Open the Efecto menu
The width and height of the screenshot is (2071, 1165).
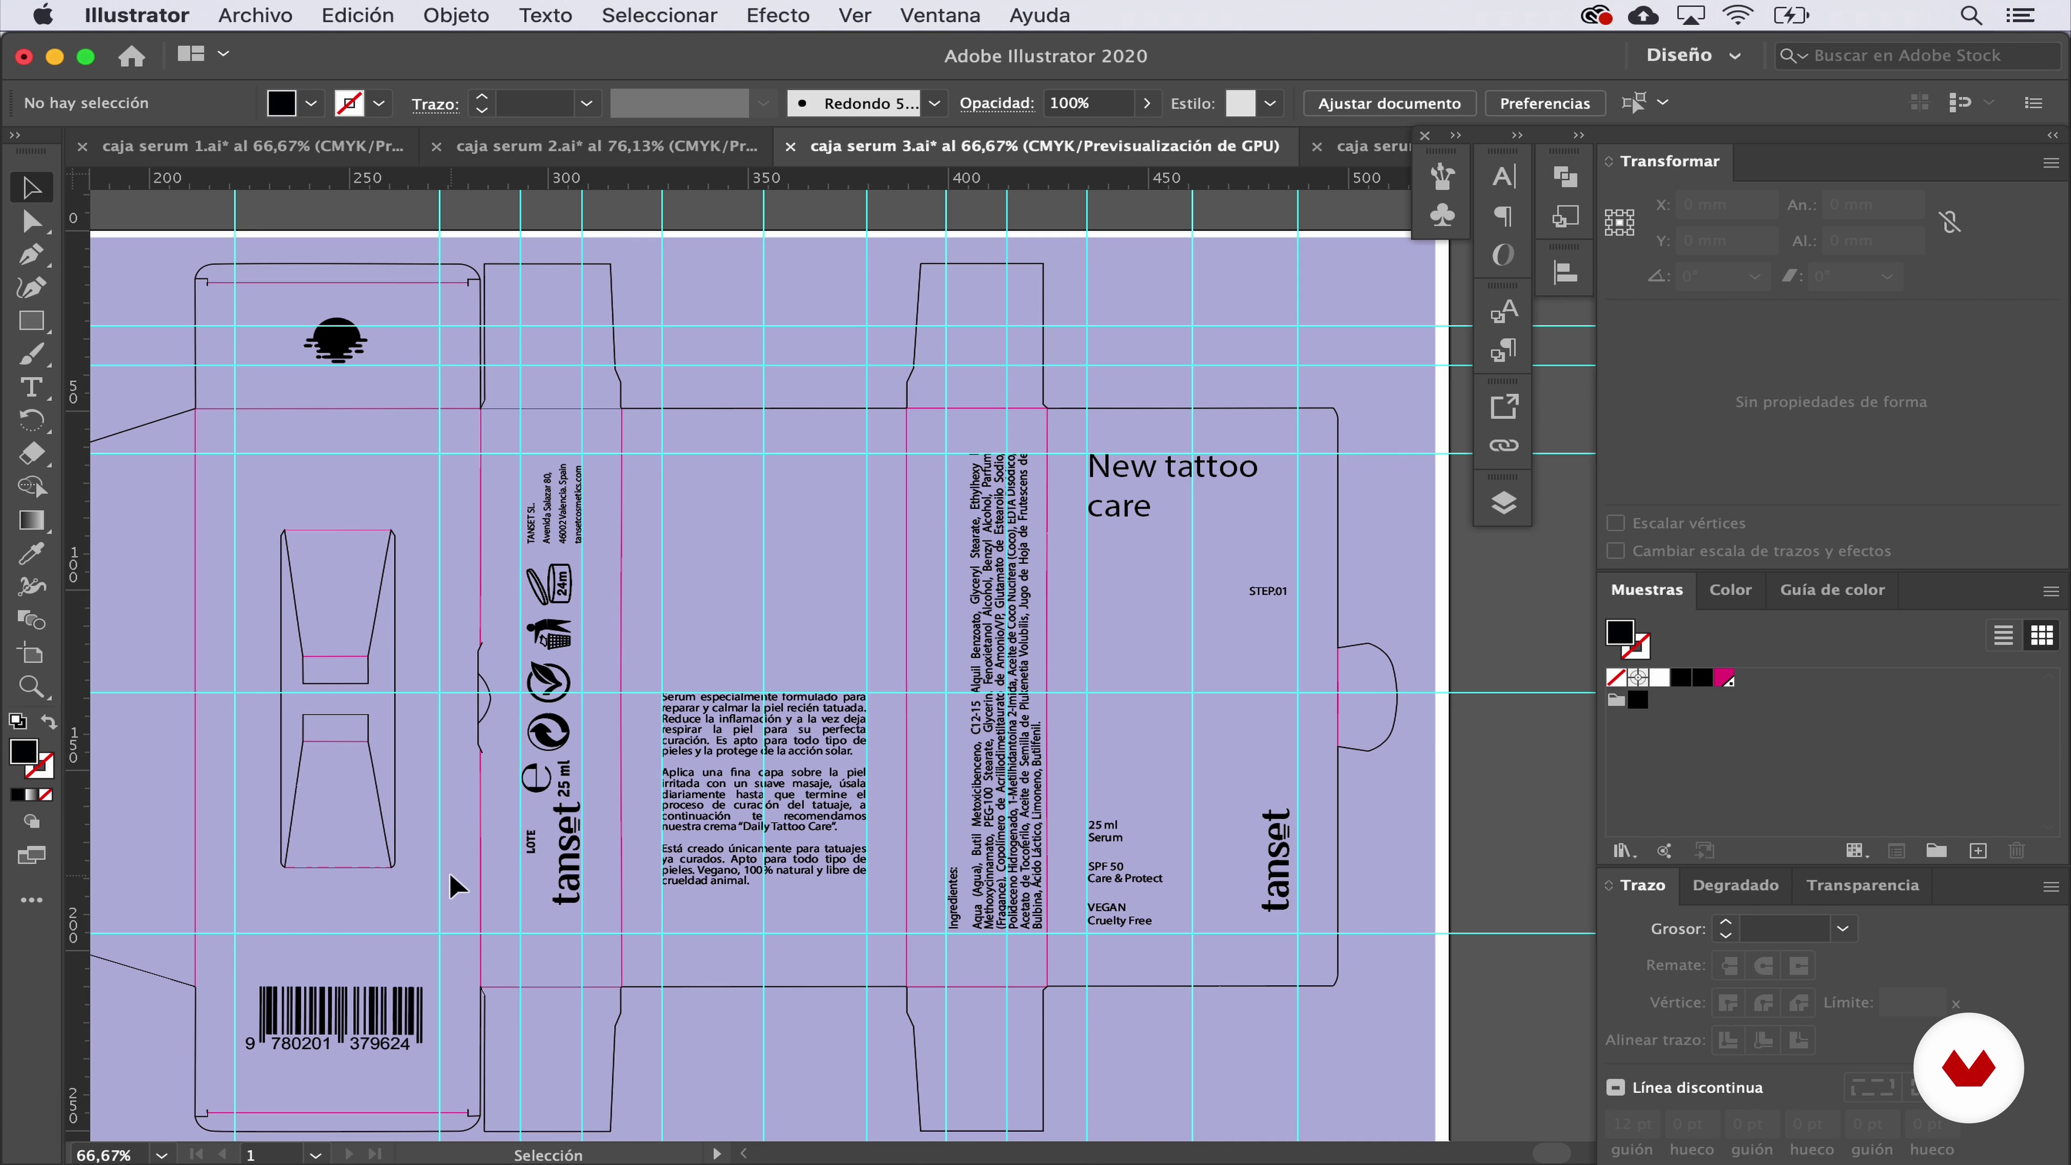777,15
